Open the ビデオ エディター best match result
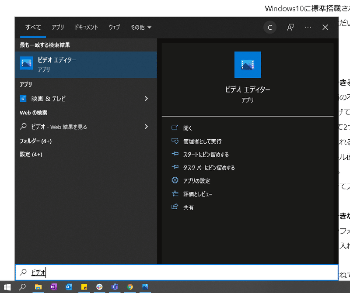 [86, 65]
